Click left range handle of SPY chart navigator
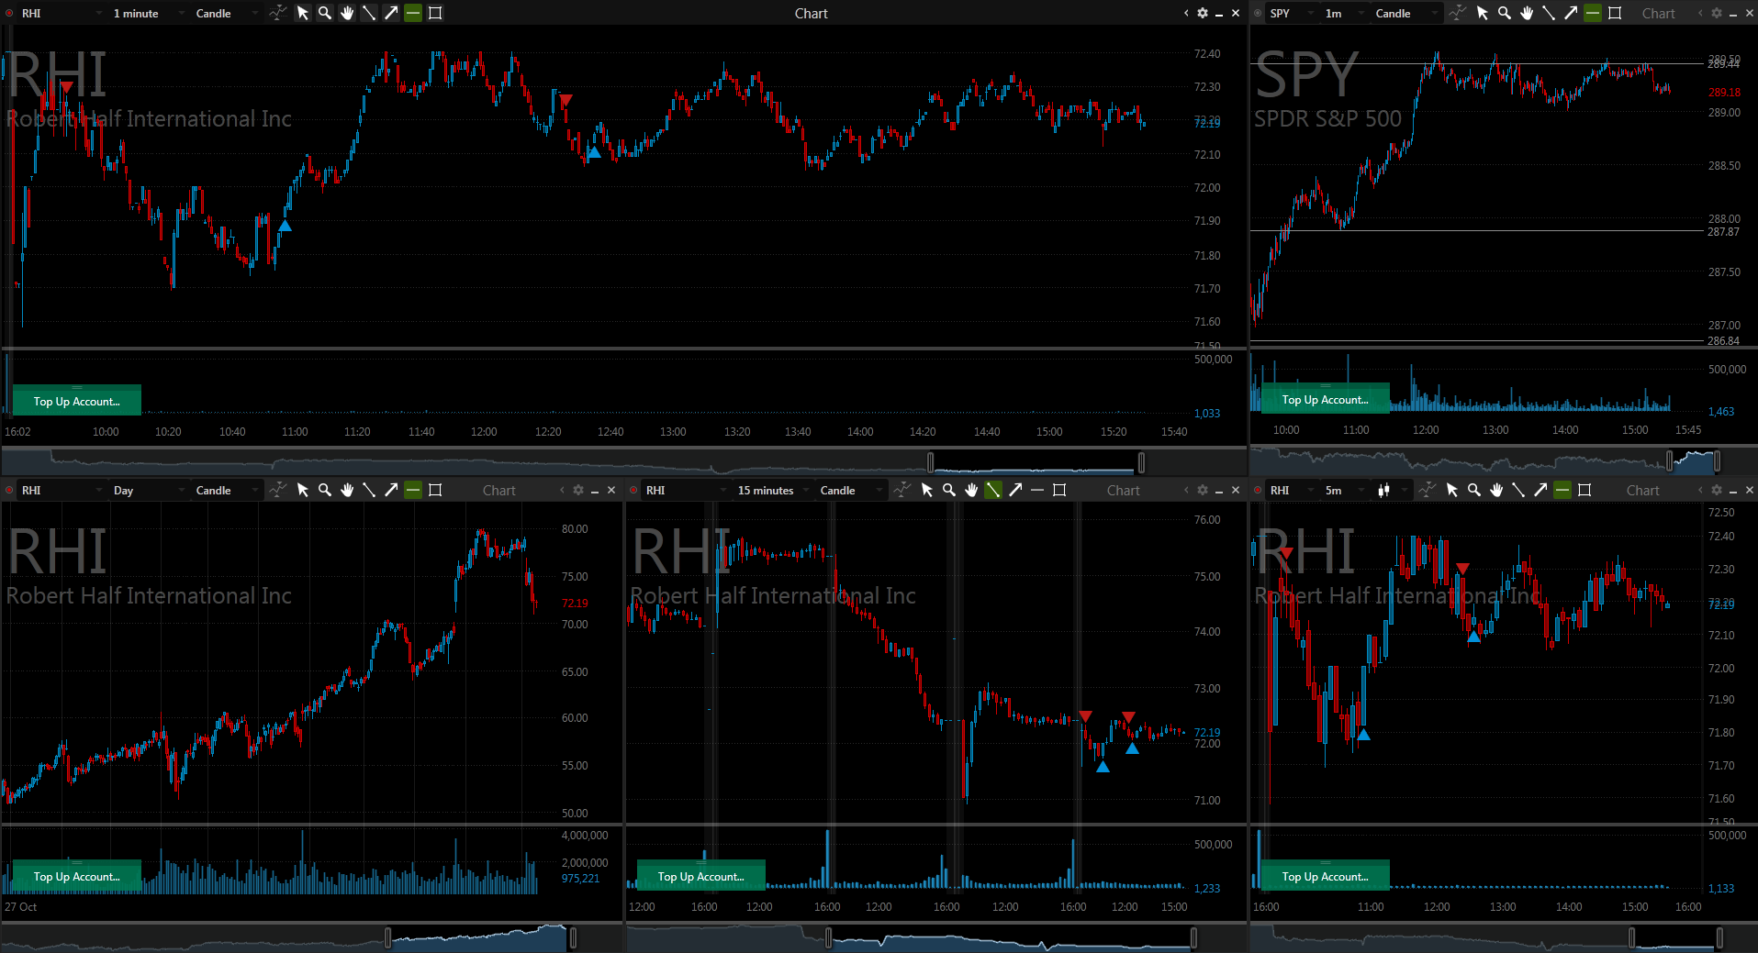 pos(1670,460)
